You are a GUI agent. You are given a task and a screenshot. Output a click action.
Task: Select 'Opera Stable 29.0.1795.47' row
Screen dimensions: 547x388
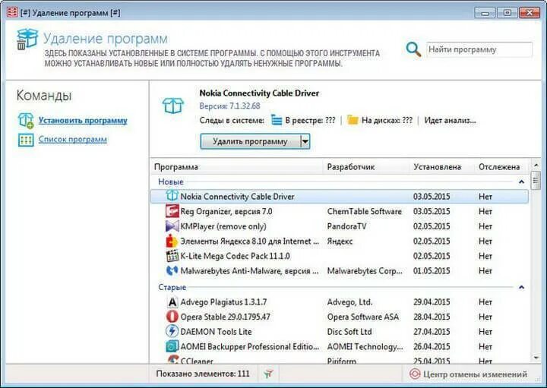click(339, 317)
